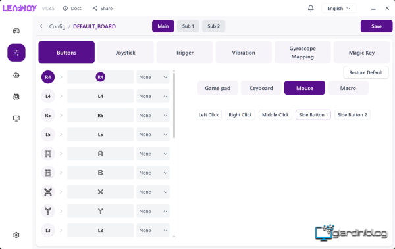Open the notifications bell
This screenshot has width=395, height=249.
[x=311, y=9]
